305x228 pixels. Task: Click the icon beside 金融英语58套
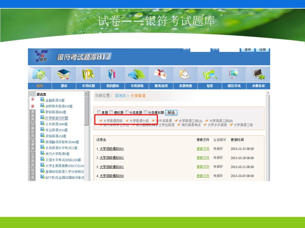click(x=42, y=99)
